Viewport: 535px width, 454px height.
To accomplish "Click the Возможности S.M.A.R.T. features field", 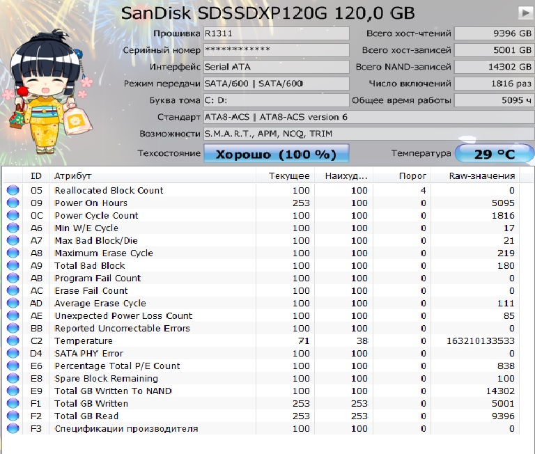I will point(369,134).
